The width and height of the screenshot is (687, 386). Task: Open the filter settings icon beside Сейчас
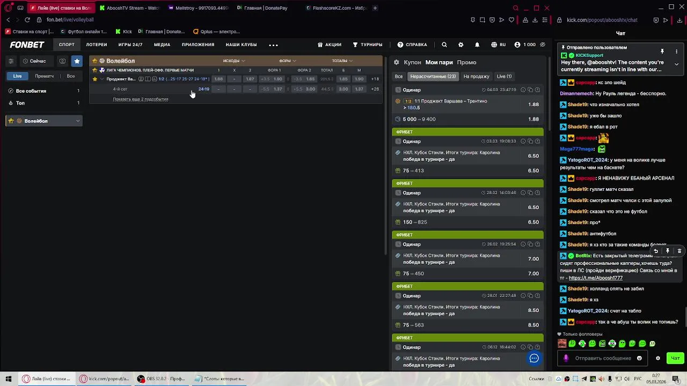pyautogui.click(x=11, y=61)
